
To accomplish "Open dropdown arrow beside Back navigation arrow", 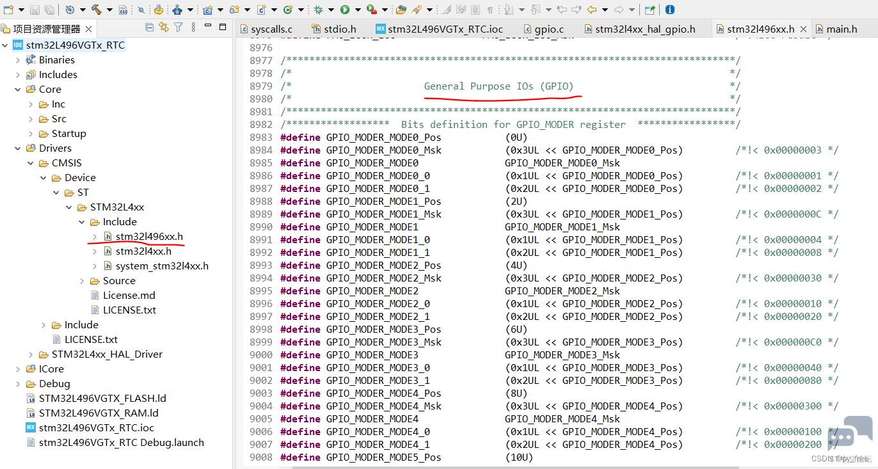I will click(605, 10).
